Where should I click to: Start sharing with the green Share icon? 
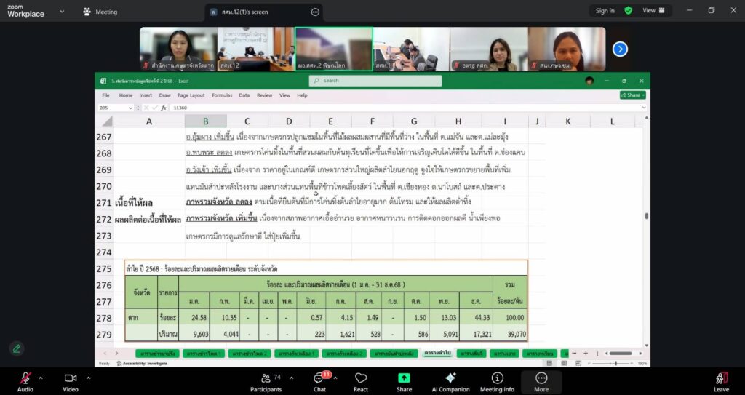point(404,378)
